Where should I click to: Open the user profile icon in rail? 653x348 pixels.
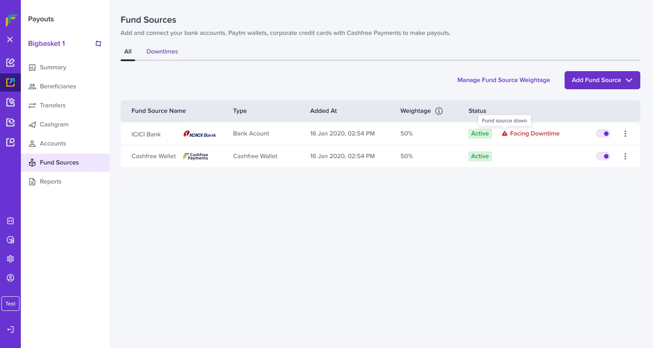10,278
